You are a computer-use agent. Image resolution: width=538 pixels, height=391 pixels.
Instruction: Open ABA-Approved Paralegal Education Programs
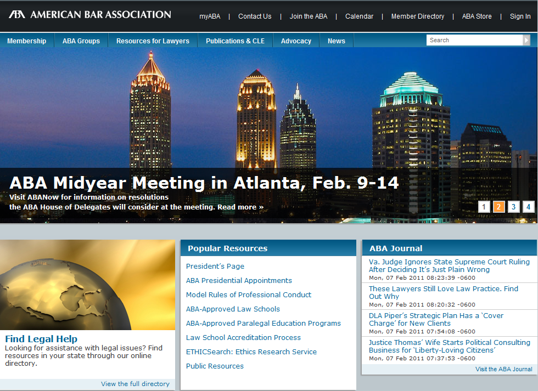[x=263, y=324]
